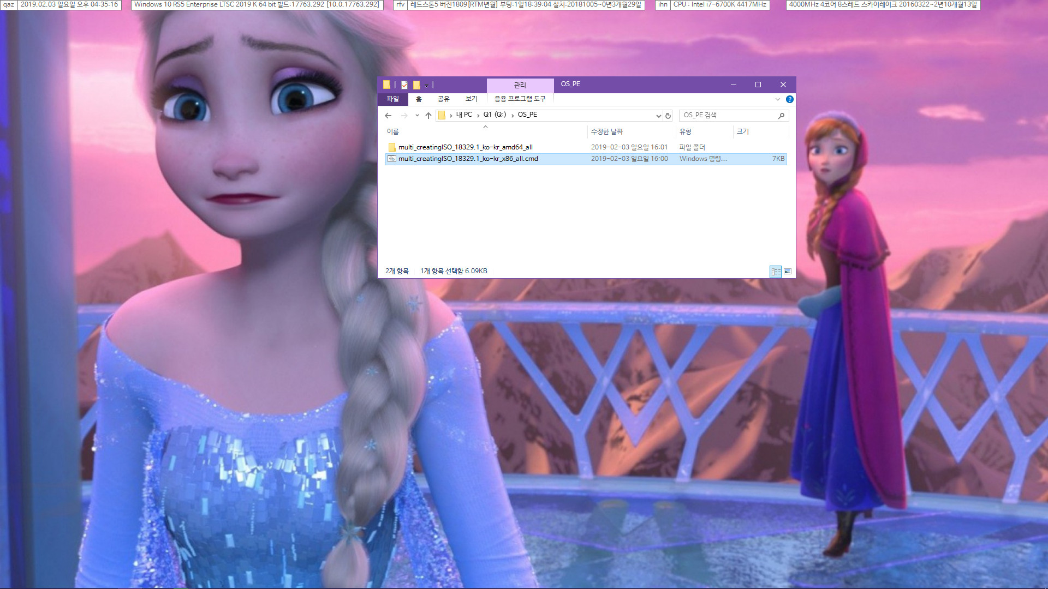Screen dimensions: 1048x589
Task: Minimize the OS_PE Explorer window
Action: click(x=733, y=85)
